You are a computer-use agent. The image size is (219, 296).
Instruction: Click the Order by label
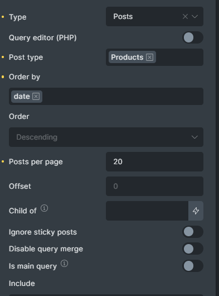coord(25,77)
